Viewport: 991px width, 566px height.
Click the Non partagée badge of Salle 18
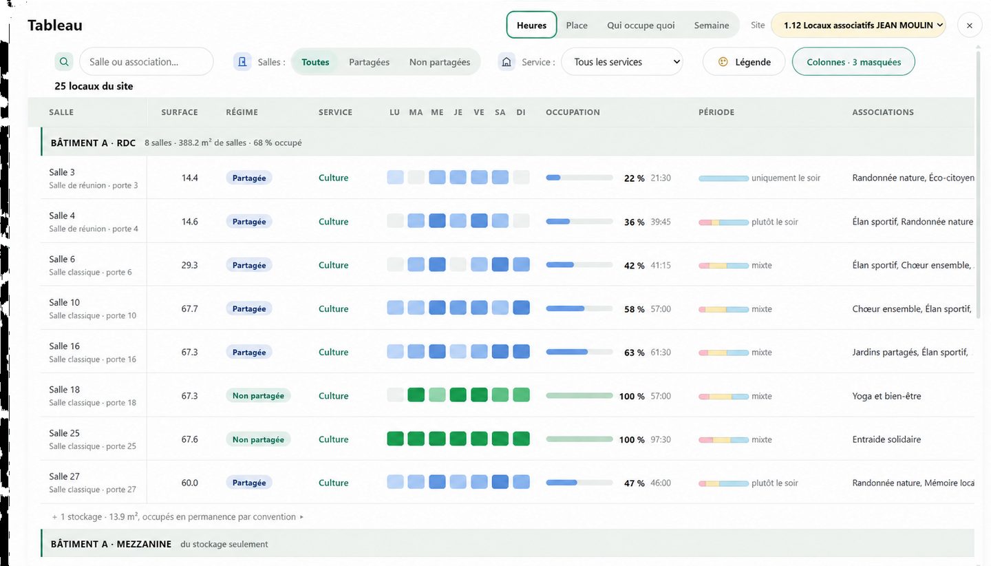pos(258,396)
